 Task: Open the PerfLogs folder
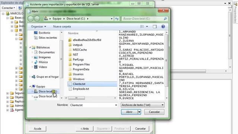point(78,60)
